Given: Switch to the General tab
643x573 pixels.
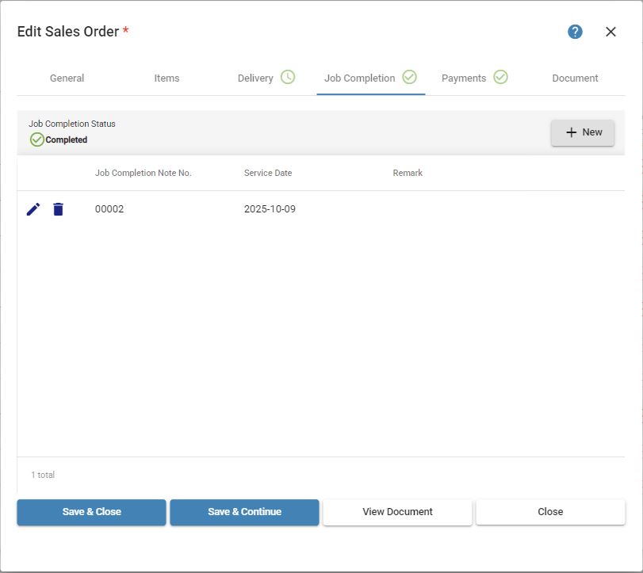Looking at the screenshot, I should pos(67,78).
